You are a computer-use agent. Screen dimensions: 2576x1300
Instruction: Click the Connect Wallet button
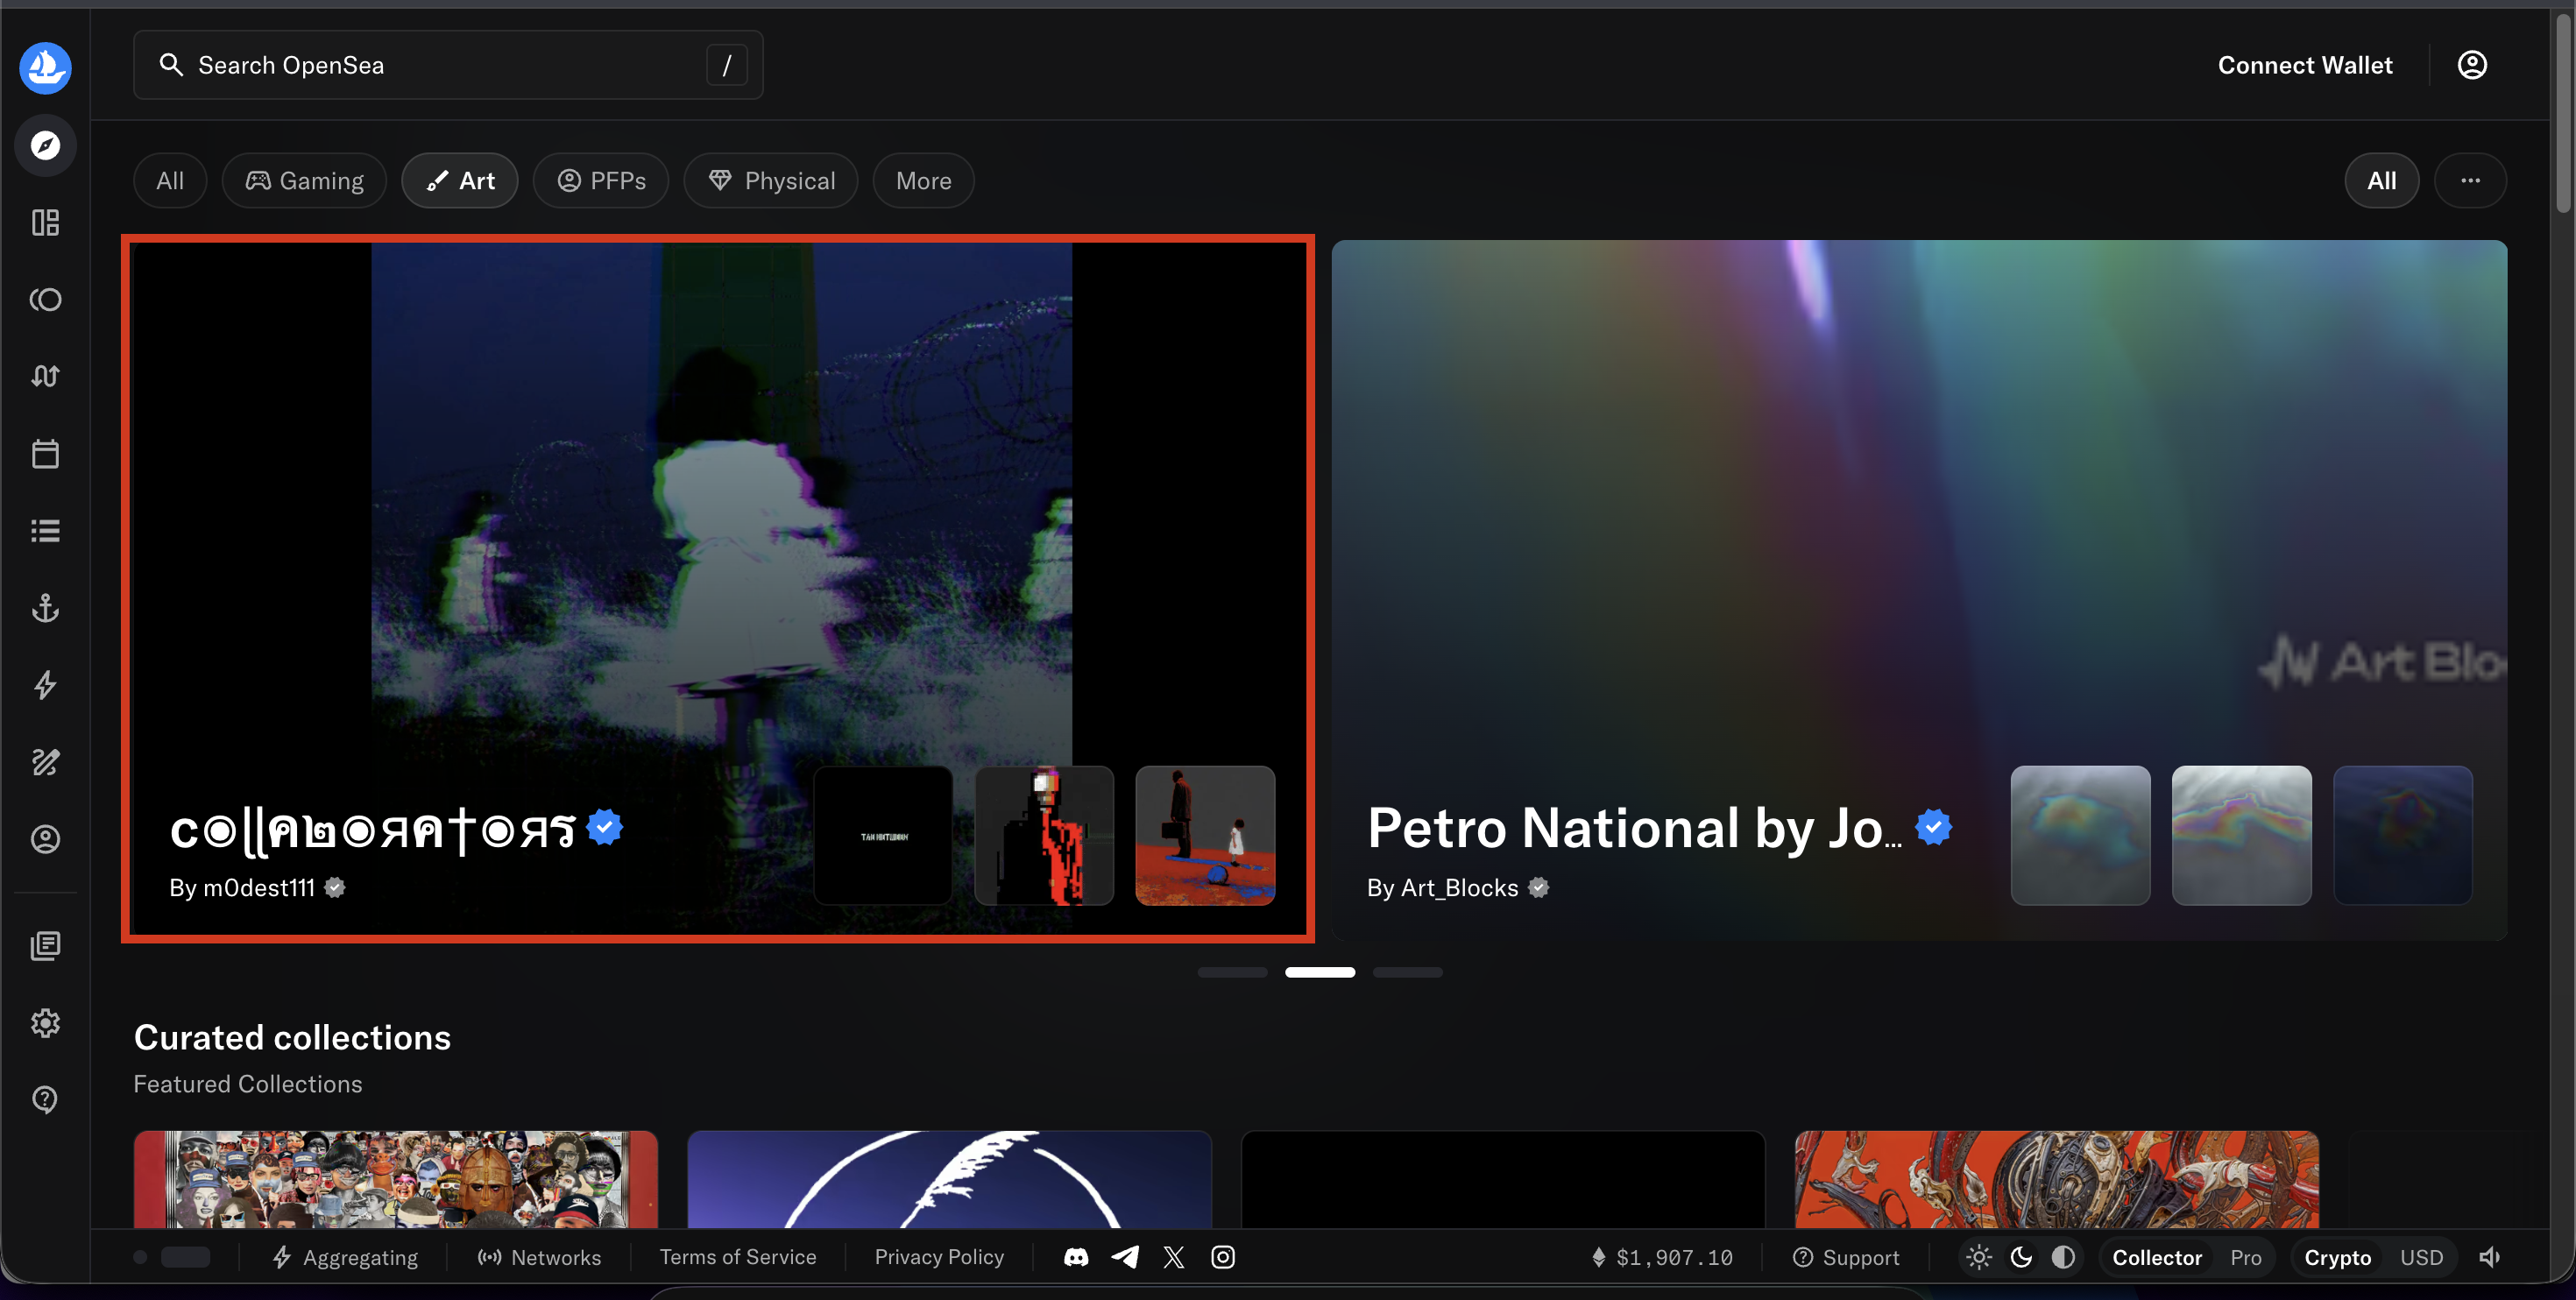(x=2305, y=65)
